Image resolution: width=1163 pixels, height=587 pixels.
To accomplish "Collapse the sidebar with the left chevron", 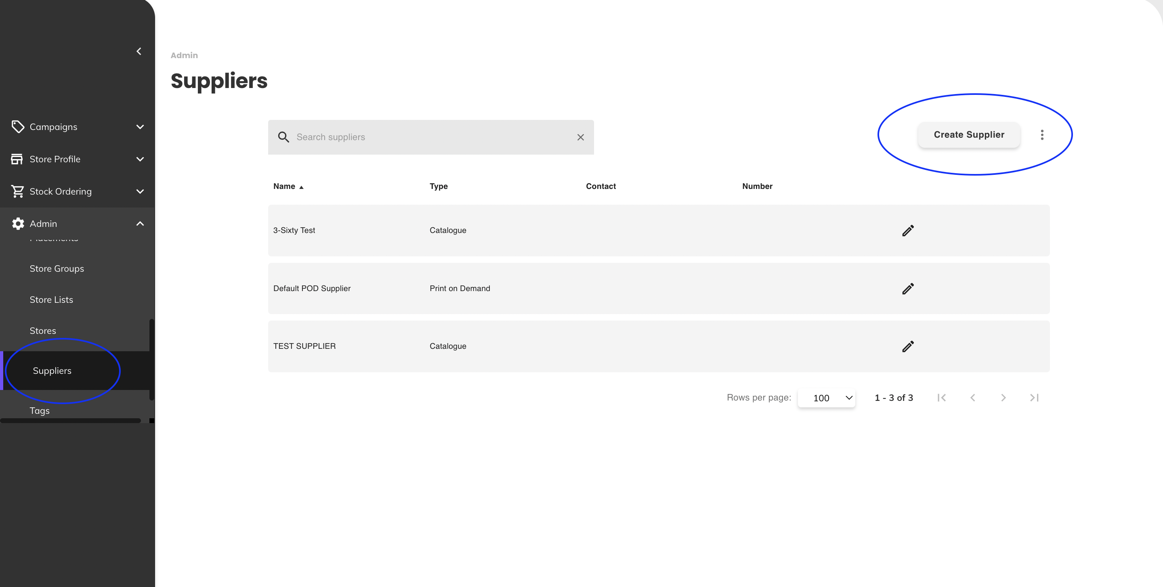I will point(139,51).
